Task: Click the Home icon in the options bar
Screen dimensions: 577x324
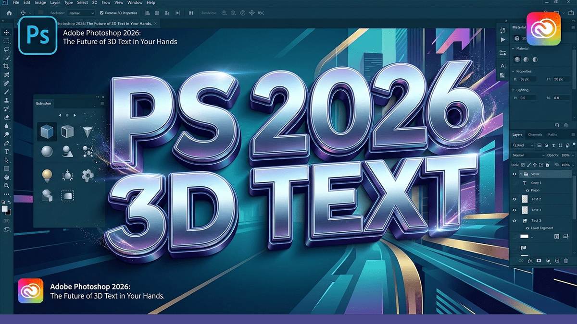Action: (x=9, y=13)
